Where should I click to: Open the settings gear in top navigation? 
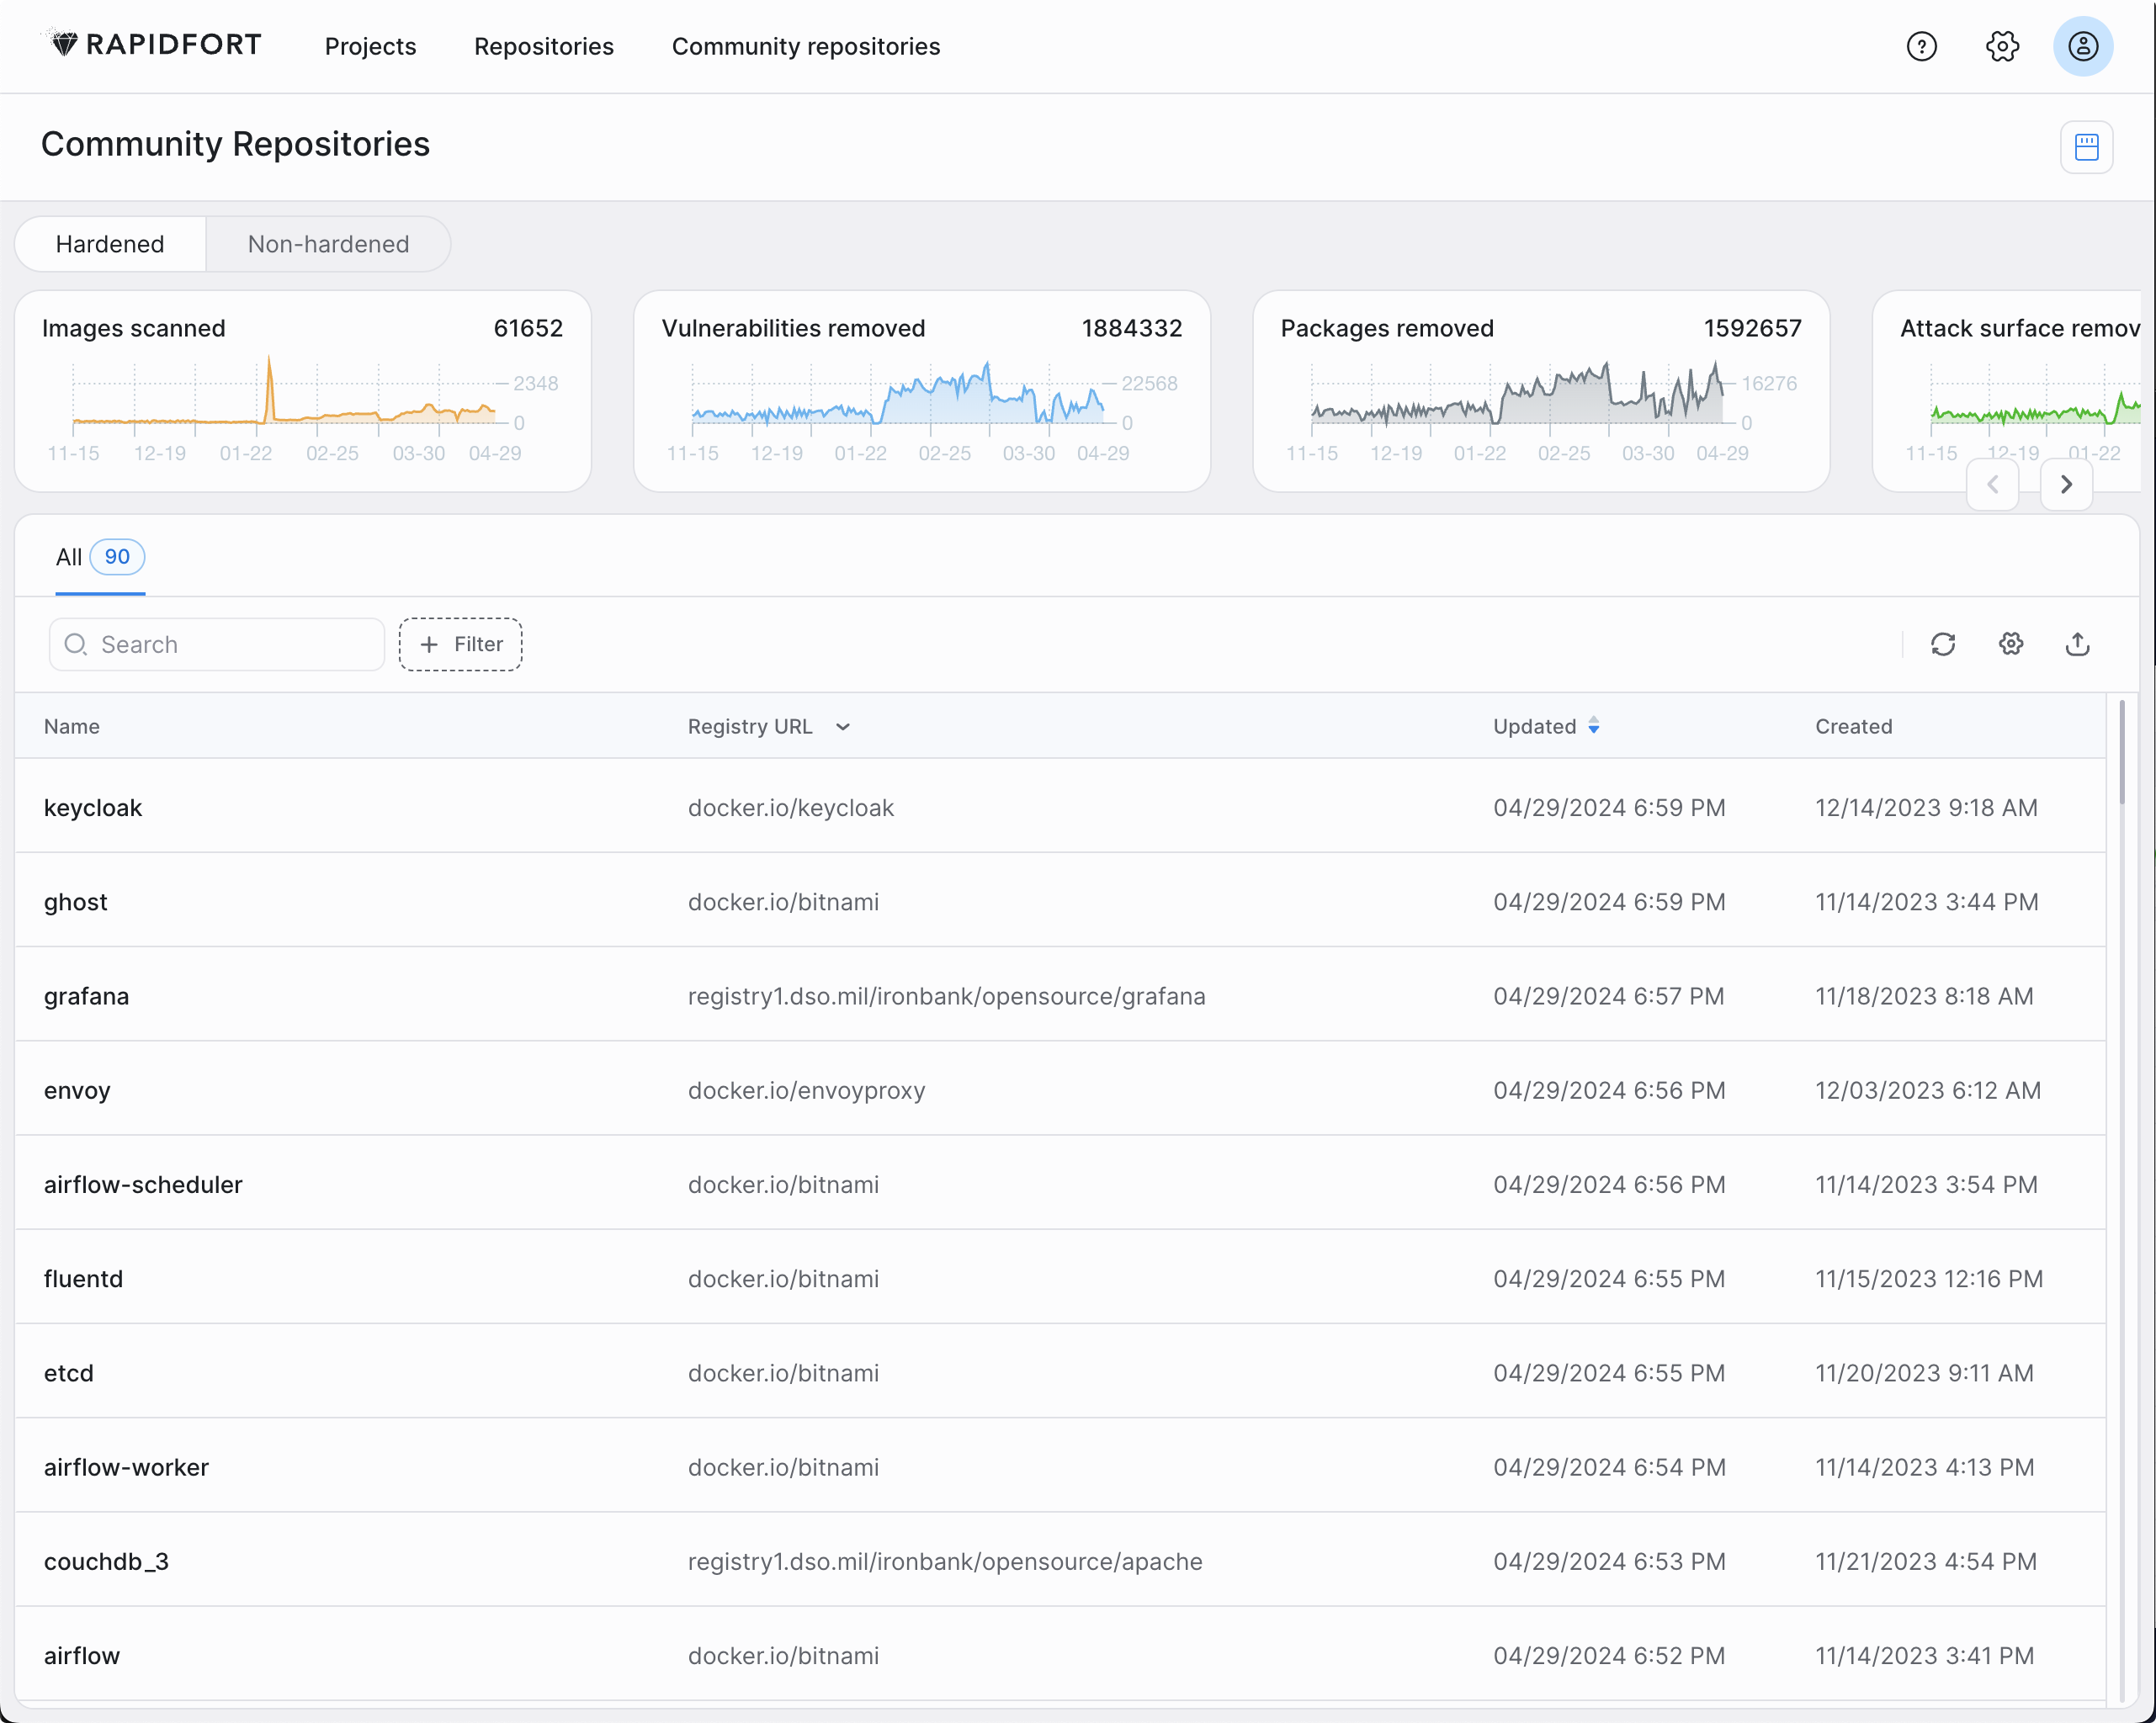pos(2002,46)
